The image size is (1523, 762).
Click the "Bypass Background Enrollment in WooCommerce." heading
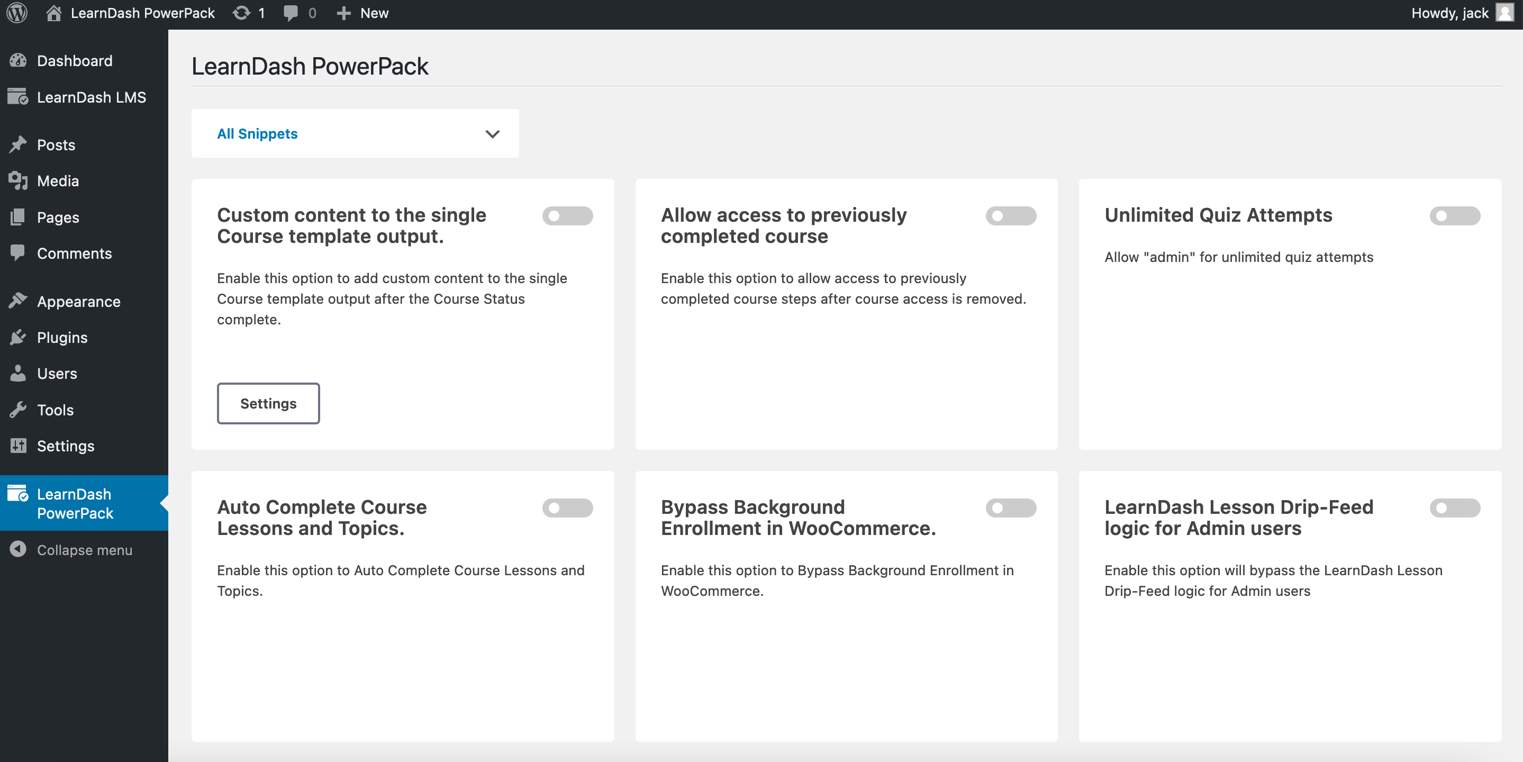798,518
